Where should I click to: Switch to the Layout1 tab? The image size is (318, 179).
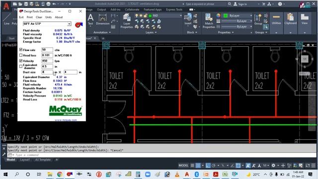pos(25,160)
